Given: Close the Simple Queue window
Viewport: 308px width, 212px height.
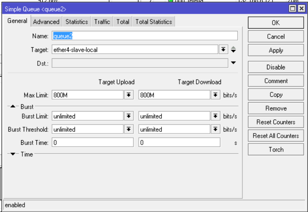Looking at the screenshot, I should click(x=302, y=8).
